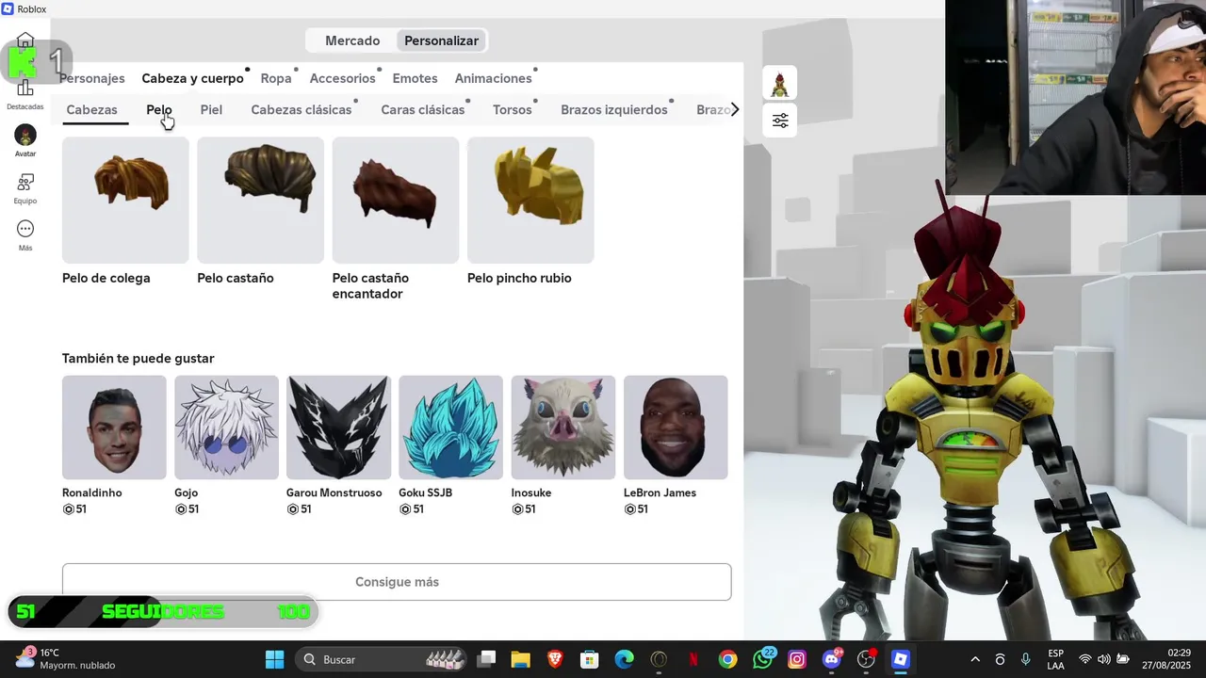Open OBS Studio from taskbar
The width and height of the screenshot is (1206, 678).
pos(866,659)
